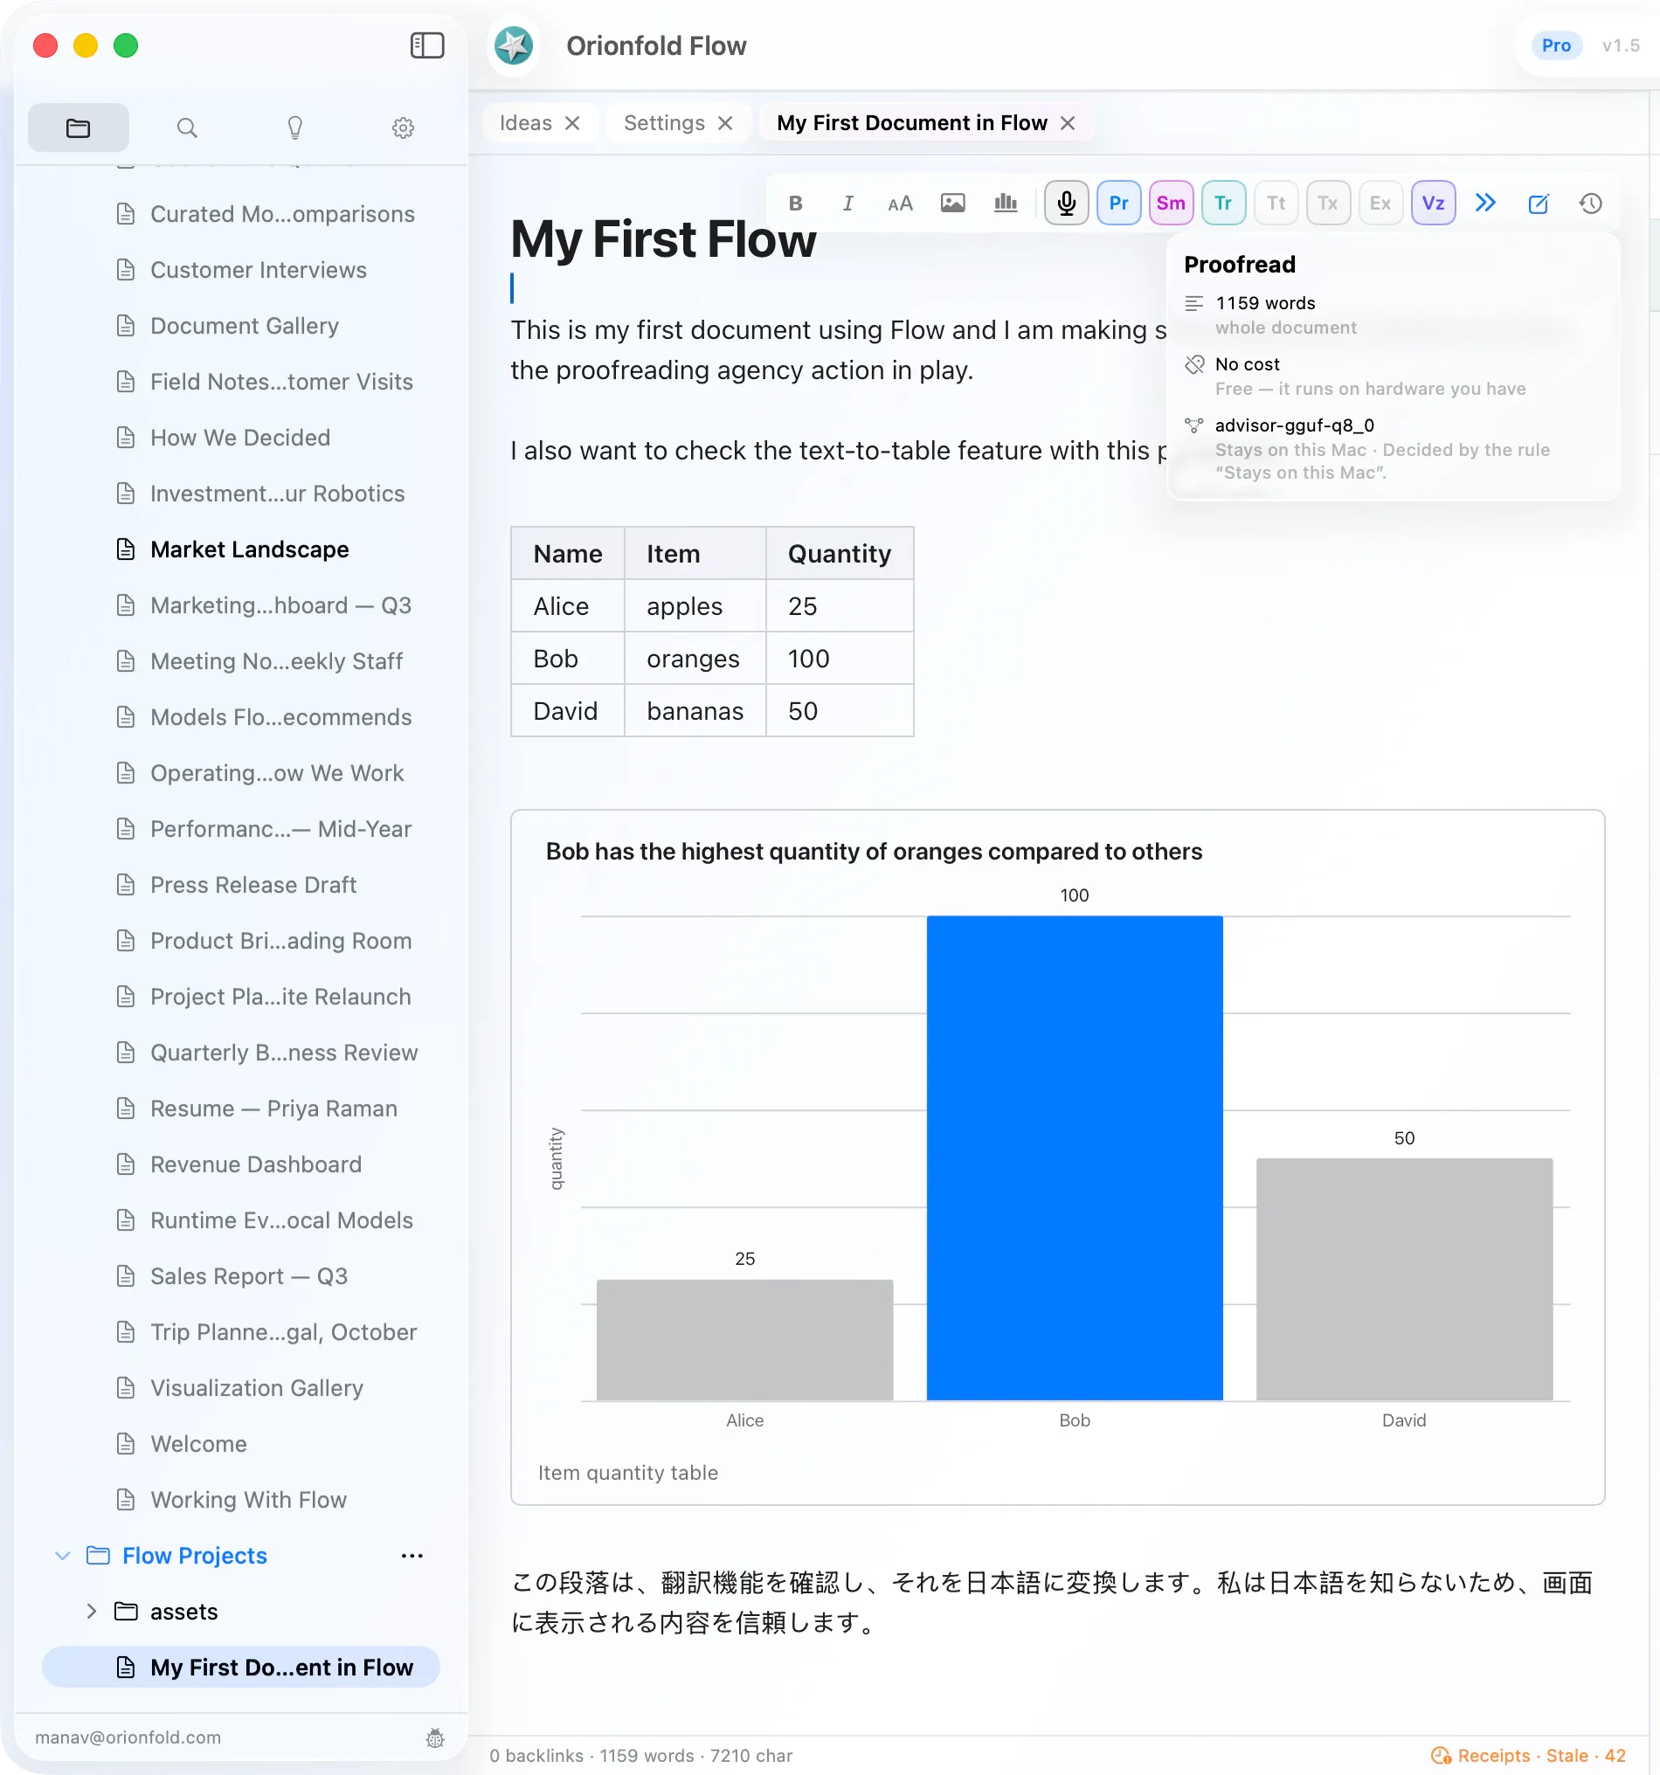Change text size with the AA button

(900, 204)
